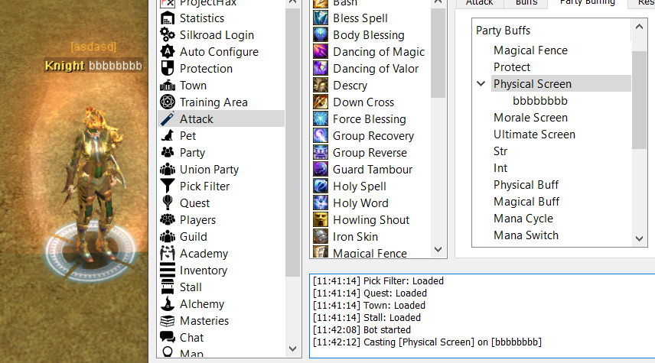
Task: Click the Holy Word skill icon
Action: [321, 203]
